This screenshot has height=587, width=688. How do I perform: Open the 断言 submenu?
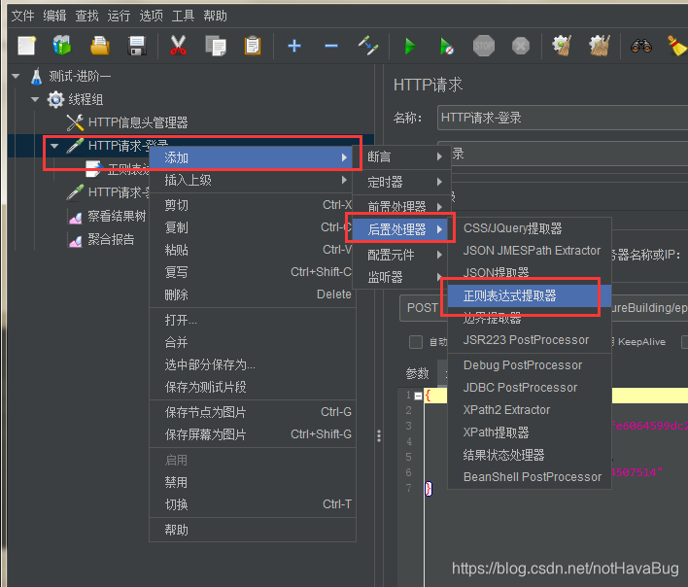pyautogui.click(x=401, y=156)
